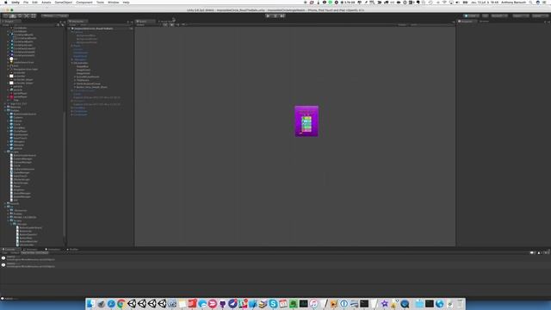Click the Pause button in Unity toolbar
Image resolution: width=551 pixels, height=310 pixels.
(x=275, y=15)
